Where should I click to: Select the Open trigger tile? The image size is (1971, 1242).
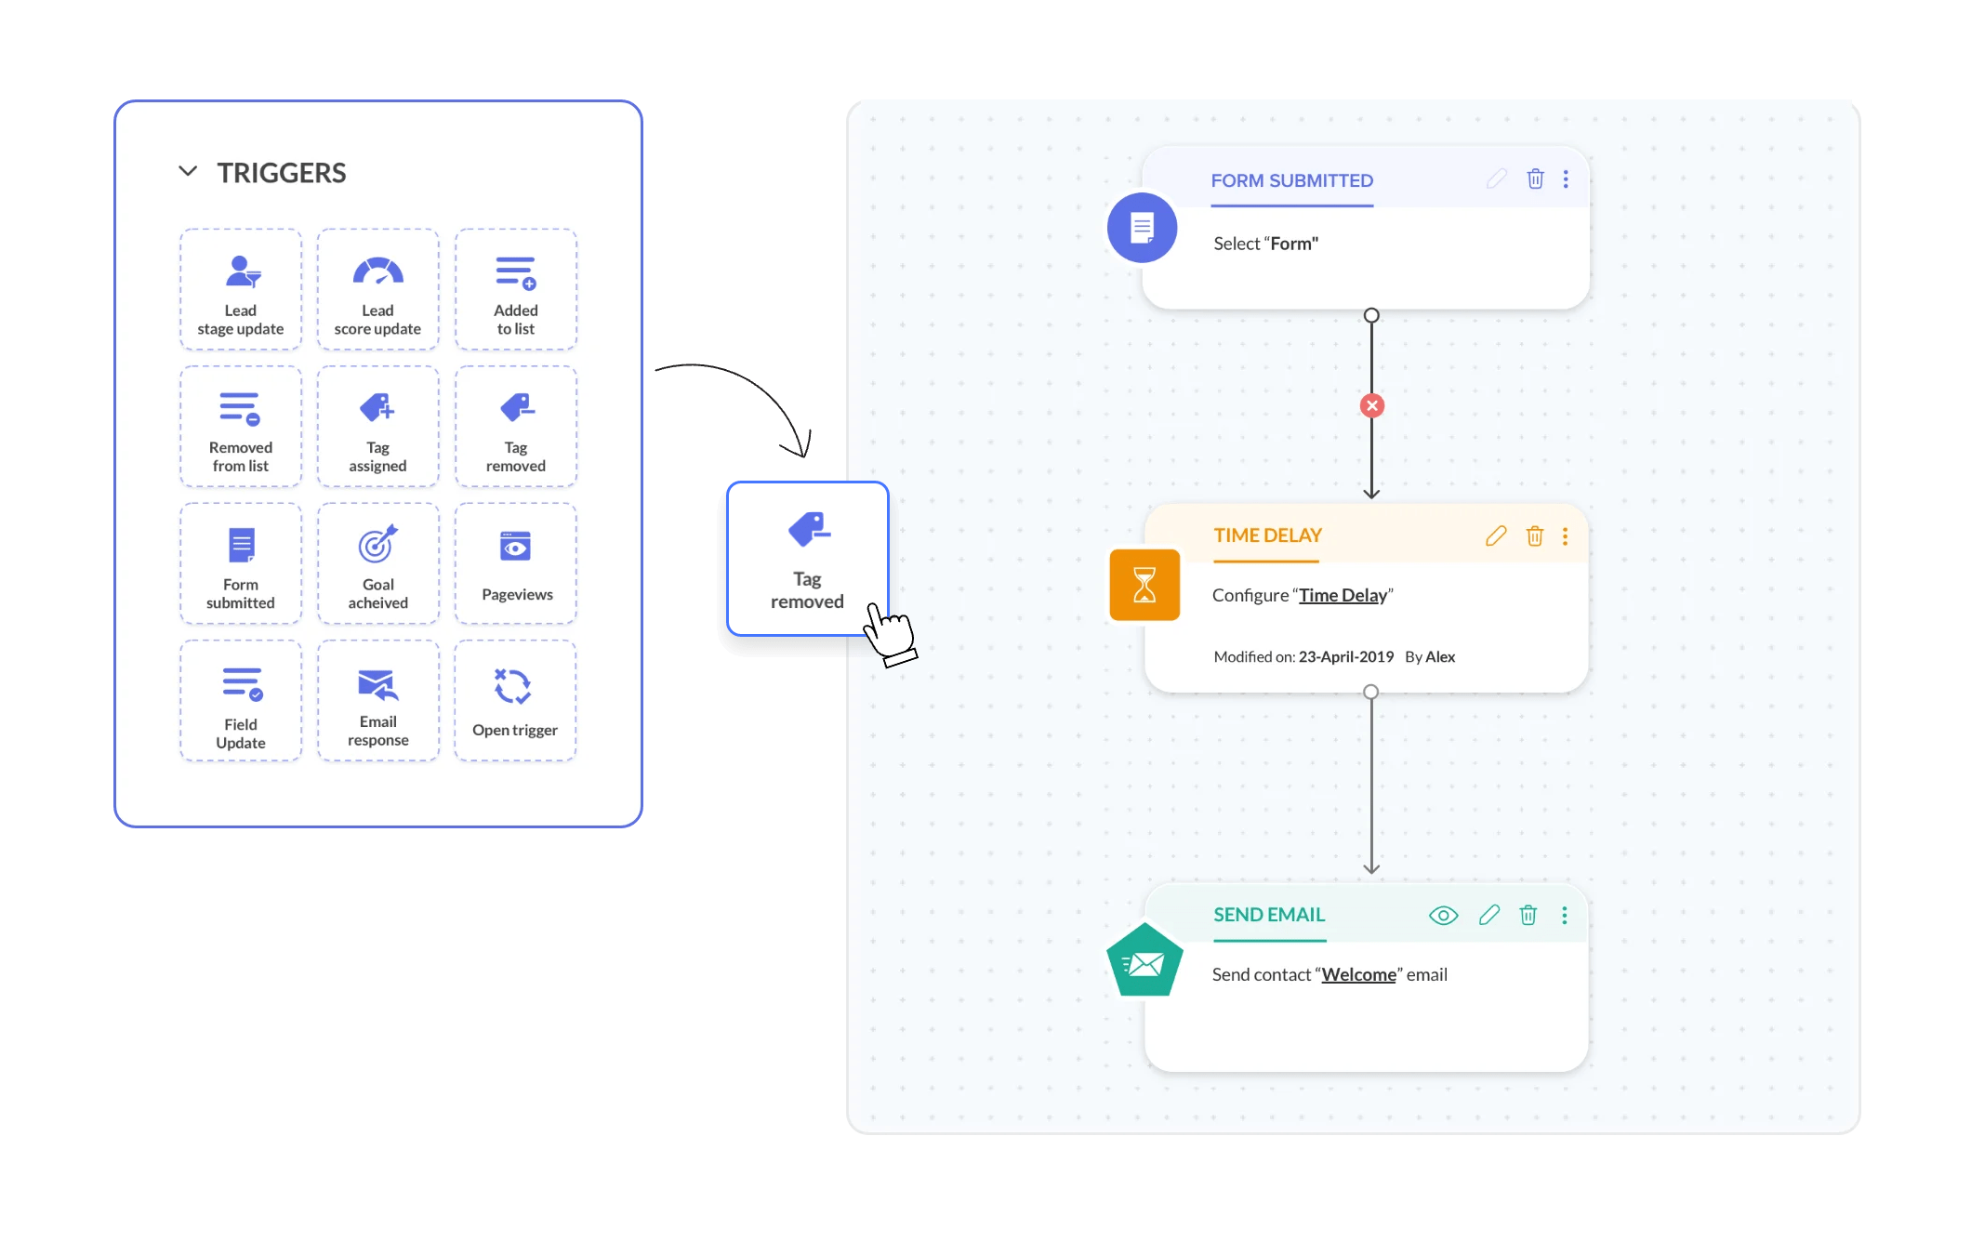pyautogui.click(x=515, y=702)
